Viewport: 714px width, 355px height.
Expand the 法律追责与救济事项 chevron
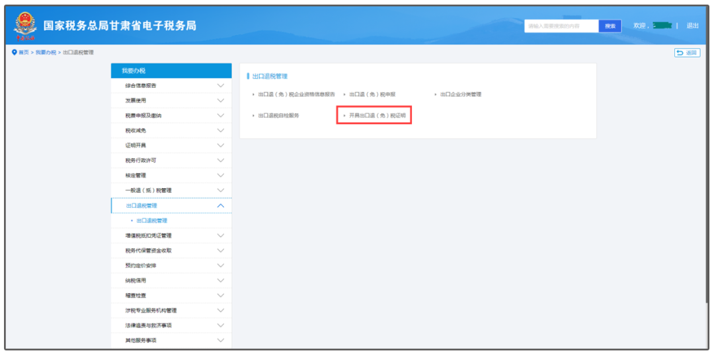(x=221, y=325)
